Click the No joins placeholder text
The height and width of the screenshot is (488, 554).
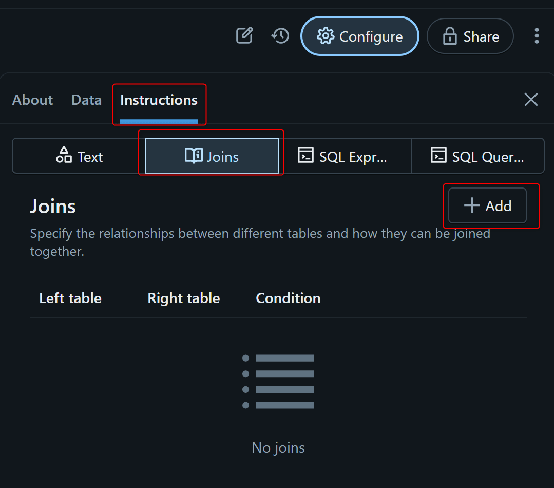pos(278,448)
